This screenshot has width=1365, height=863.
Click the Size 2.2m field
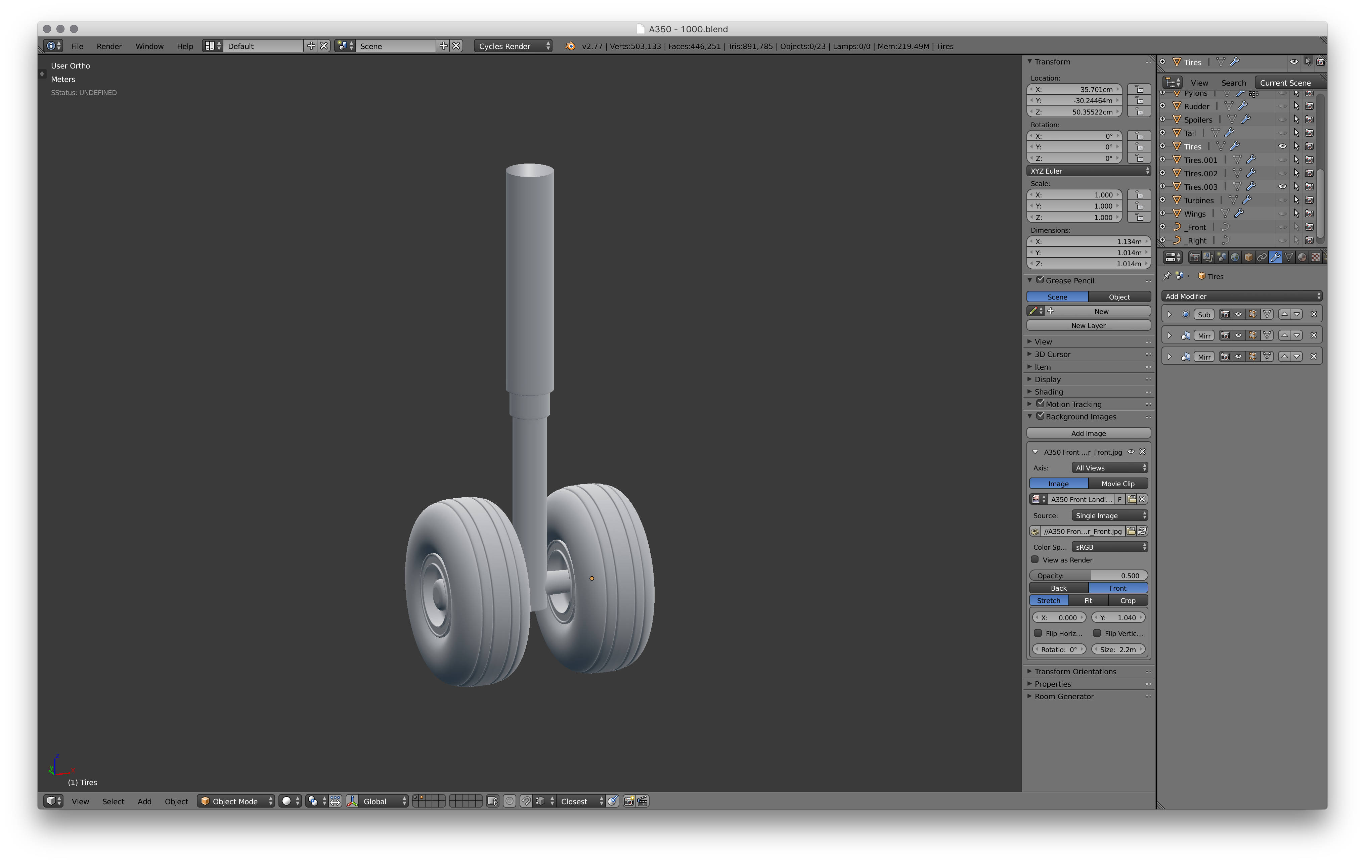(1118, 649)
